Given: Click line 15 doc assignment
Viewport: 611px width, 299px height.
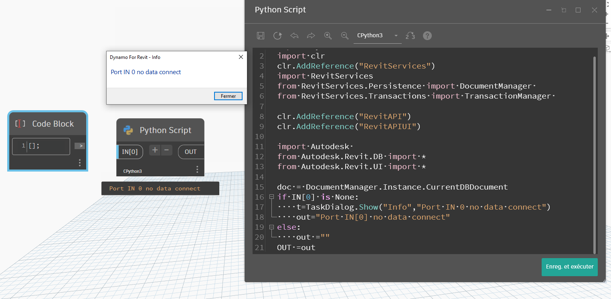Looking at the screenshot, I should coord(392,187).
